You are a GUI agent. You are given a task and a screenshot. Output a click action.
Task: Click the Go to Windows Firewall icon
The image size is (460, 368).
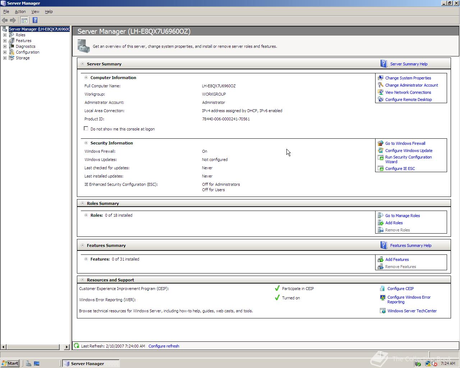tap(381, 143)
